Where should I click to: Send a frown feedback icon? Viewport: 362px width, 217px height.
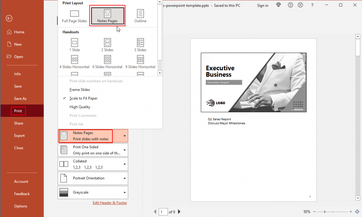click(x=300, y=5)
